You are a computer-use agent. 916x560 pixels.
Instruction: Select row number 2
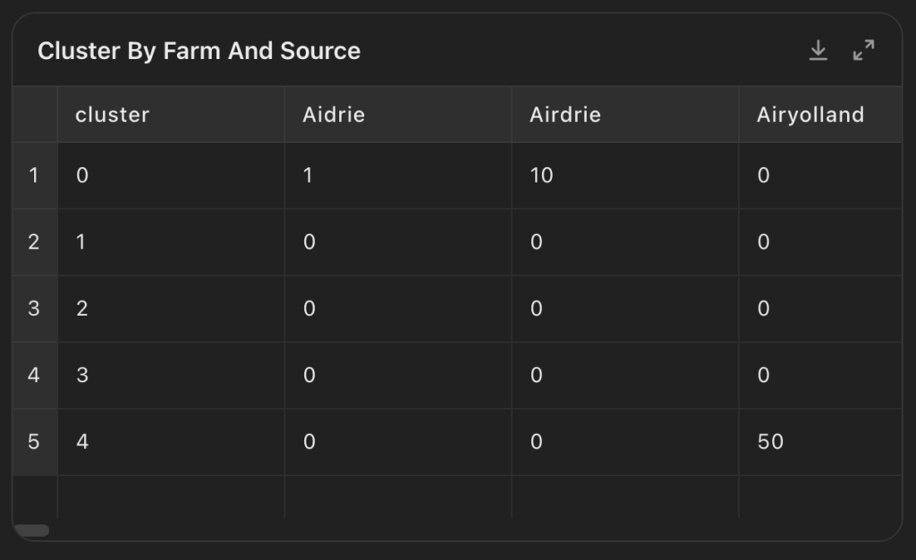pos(35,242)
